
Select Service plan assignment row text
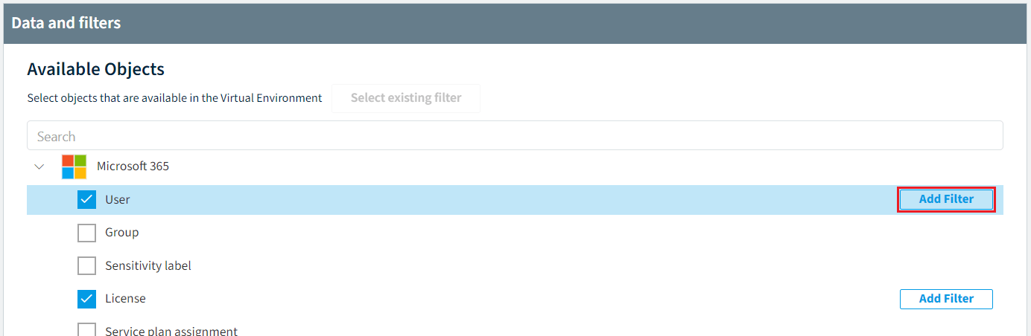coord(171,331)
